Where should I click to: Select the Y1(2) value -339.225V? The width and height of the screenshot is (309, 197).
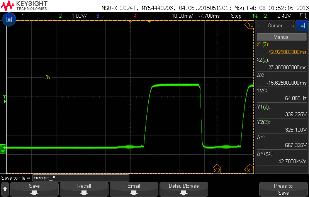point(295,114)
